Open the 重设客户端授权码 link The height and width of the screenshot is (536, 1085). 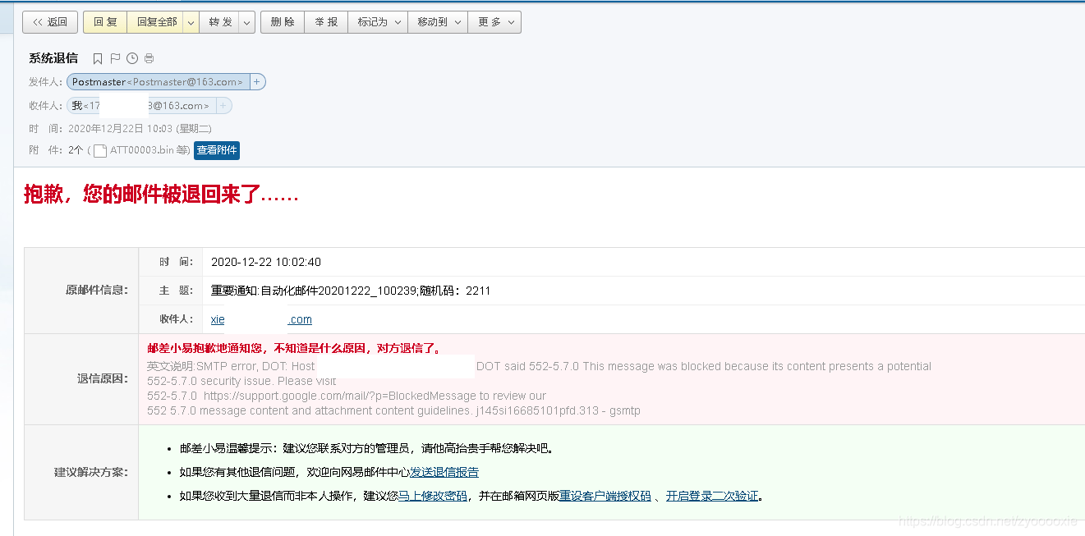click(605, 496)
